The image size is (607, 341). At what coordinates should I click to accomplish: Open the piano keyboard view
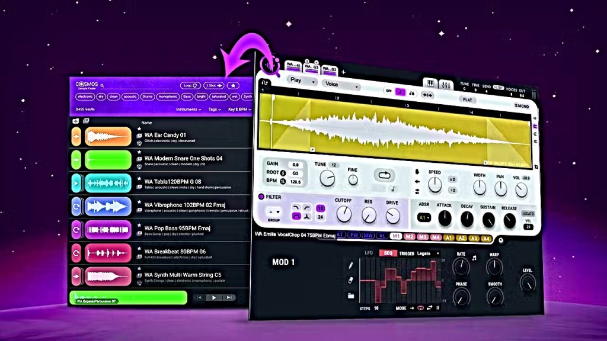pos(431,84)
